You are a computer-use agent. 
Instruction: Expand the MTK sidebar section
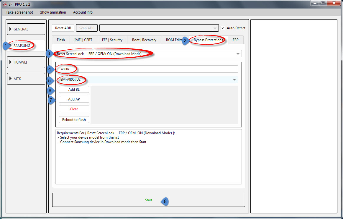[26, 79]
